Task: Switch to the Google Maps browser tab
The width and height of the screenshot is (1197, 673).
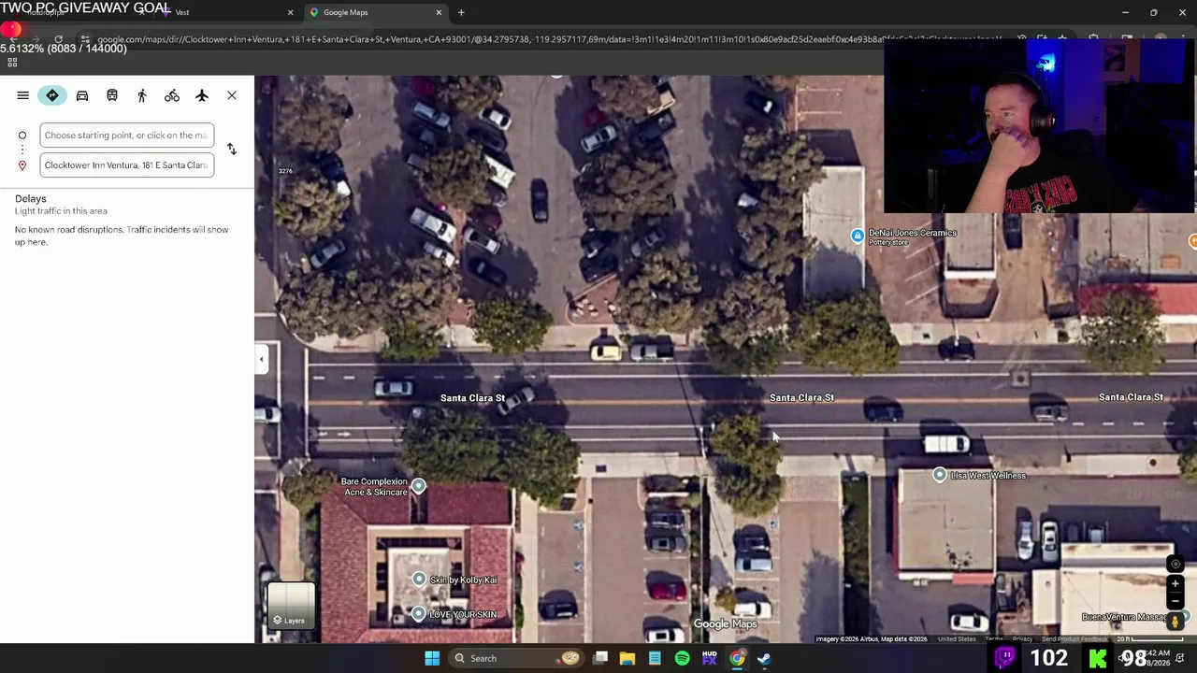Action: pos(374,12)
